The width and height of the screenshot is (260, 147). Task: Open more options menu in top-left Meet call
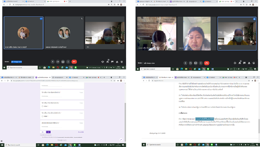[69, 61]
